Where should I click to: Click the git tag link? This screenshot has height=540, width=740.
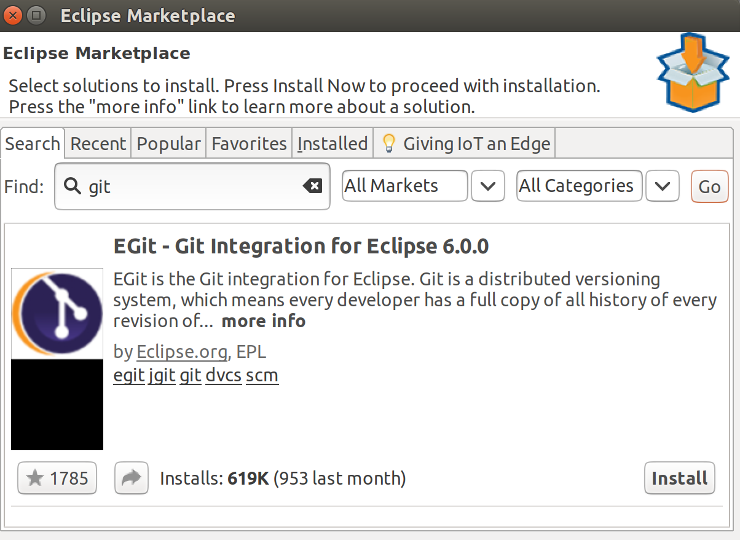(191, 375)
